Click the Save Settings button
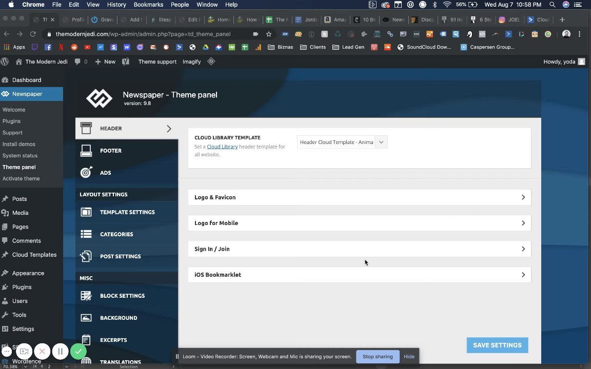The image size is (591, 369). pyautogui.click(x=497, y=345)
